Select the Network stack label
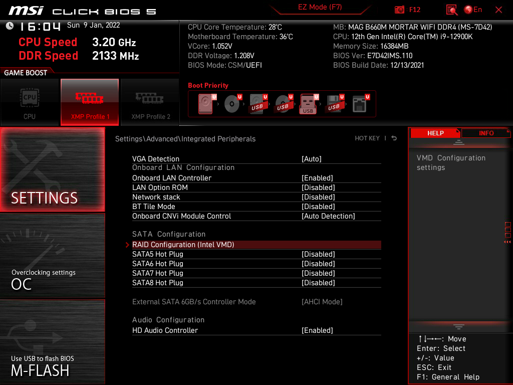Image resolution: width=513 pixels, height=385 pixels. click(156, 197)
